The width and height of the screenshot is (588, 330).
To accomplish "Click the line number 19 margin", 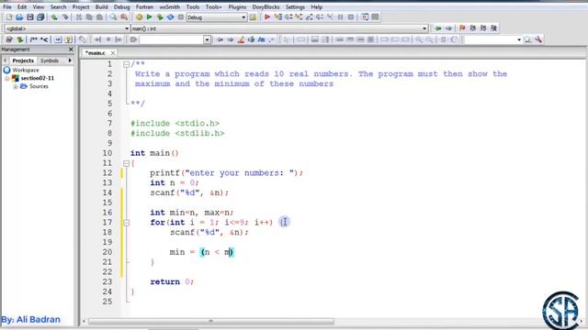I will click(107, 242).
